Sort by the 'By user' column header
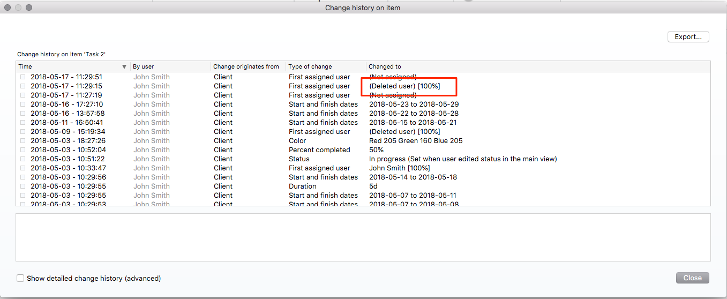Screen dimensions: 727x299 [x=144, y=67]
